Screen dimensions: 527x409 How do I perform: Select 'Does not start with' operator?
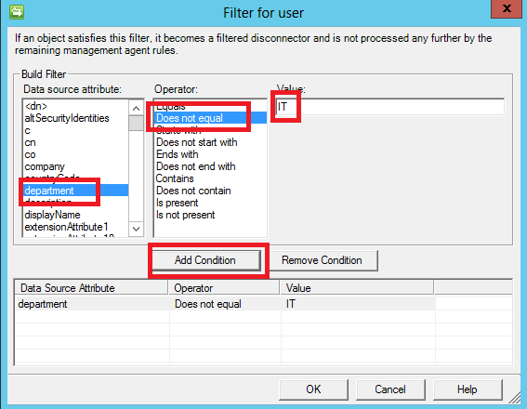[197, 142]
